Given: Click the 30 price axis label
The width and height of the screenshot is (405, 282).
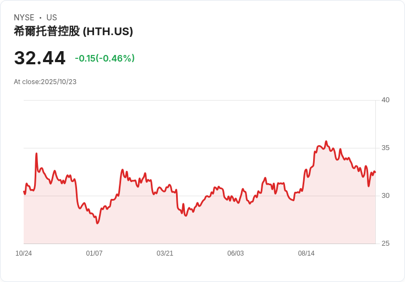Looking at the screenshot, I should coord(386,196).
